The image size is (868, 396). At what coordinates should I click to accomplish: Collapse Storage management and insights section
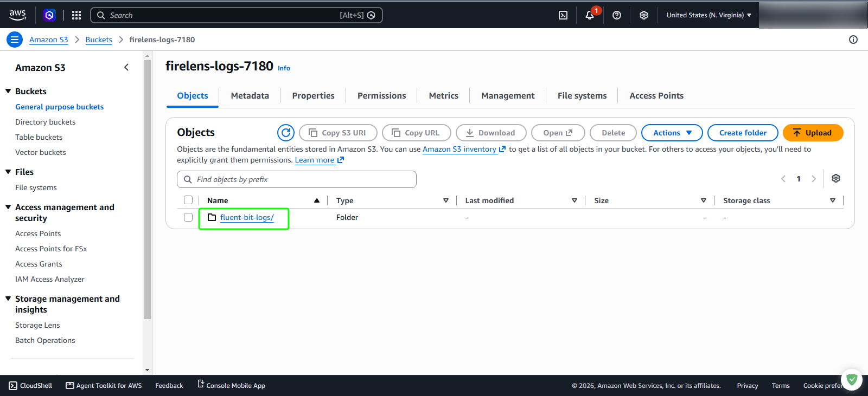pyautogui.click(x=8, y=298)
